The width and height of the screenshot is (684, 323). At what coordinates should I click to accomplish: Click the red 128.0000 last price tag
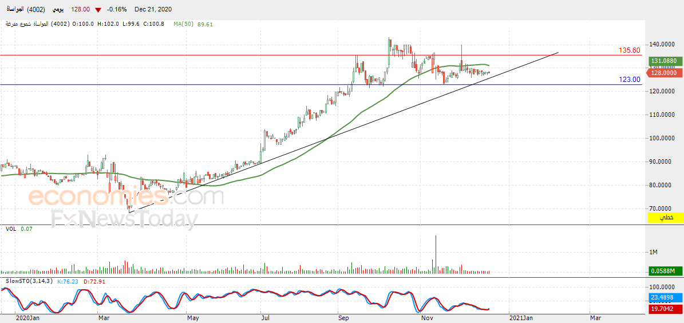point(663,73)
